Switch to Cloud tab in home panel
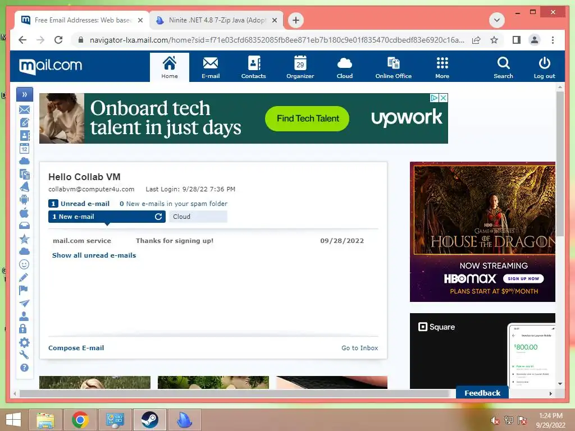 [x=198, y=217]
